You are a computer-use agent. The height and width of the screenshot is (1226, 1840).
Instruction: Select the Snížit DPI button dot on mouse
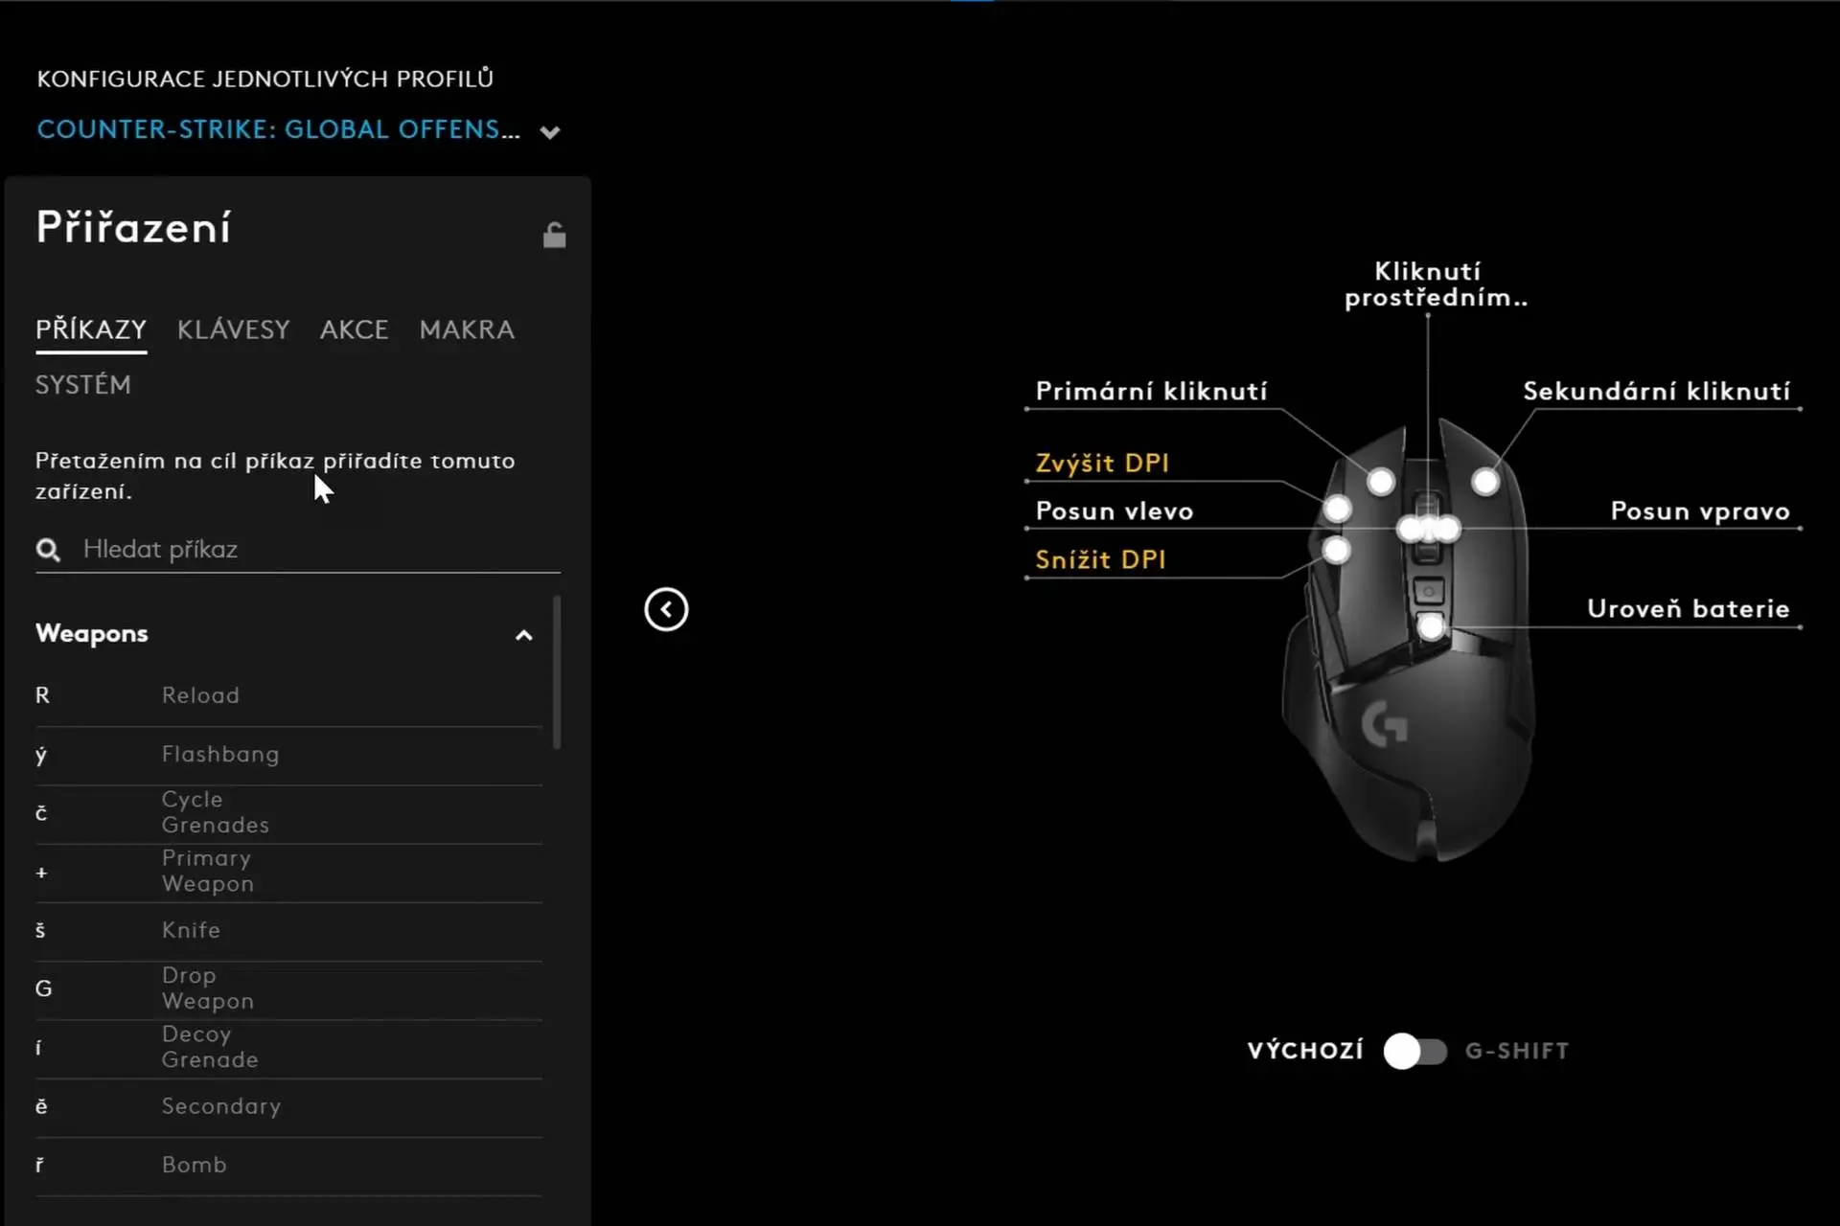(1336, 550)
